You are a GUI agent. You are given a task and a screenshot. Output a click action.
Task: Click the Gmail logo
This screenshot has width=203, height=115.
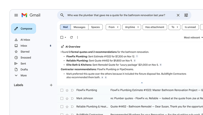[x=31, y=15]
